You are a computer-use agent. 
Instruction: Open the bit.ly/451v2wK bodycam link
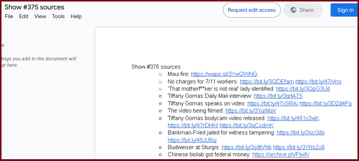(293, 118)
